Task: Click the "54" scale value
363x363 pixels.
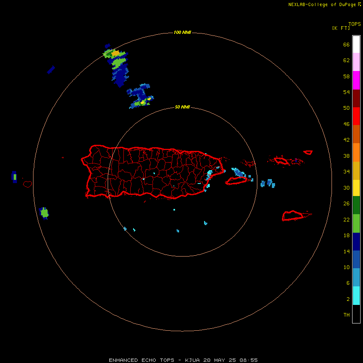Action: tap(346, 92)
